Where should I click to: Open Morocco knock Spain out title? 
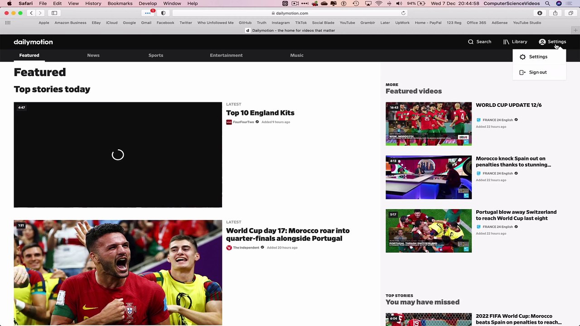pyautogui.click(x=513, y=162)
